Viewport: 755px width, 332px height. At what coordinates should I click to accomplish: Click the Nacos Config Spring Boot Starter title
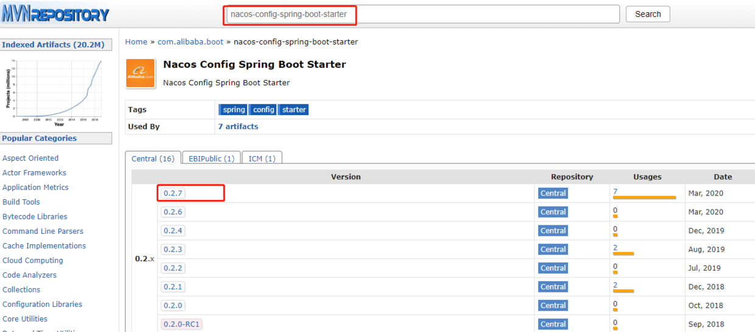(x=255, y=65)
